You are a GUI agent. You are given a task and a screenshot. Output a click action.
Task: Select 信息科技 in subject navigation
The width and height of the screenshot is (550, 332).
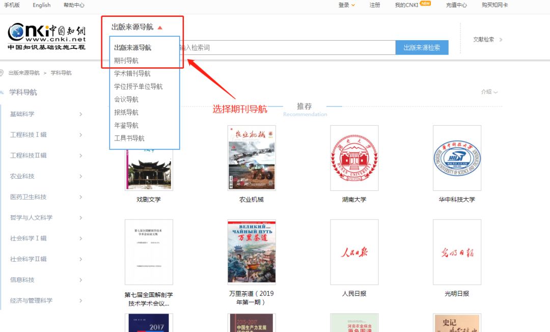click(x=22, y=280)
